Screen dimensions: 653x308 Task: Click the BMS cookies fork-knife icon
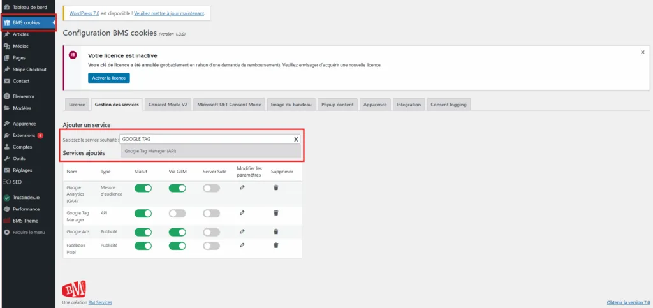(6, 22)
